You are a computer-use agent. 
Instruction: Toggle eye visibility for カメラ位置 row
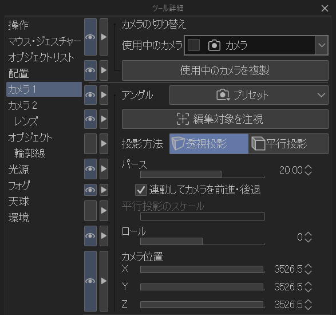click(90, 281)
